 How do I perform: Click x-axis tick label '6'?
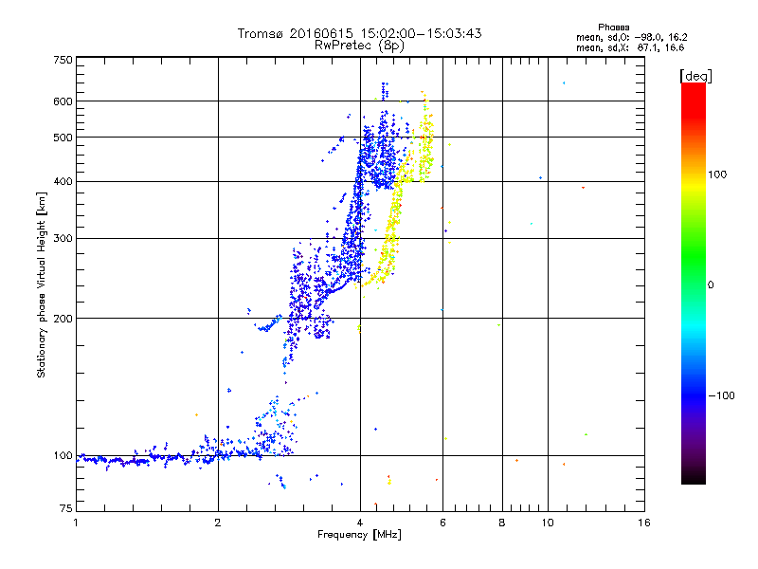pos(442,523)
